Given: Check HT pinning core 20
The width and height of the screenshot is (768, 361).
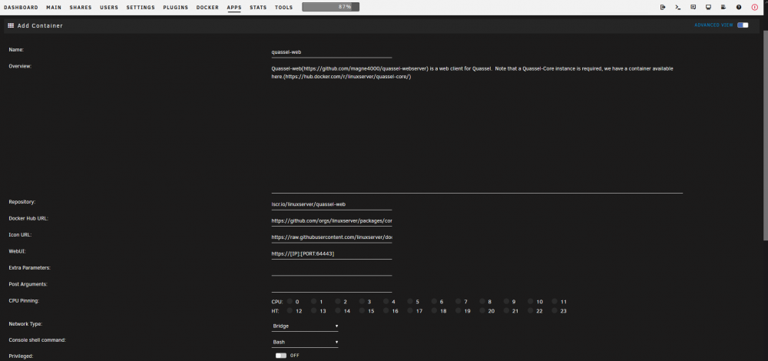Looking at the screenshot, I should click(482, 310).
